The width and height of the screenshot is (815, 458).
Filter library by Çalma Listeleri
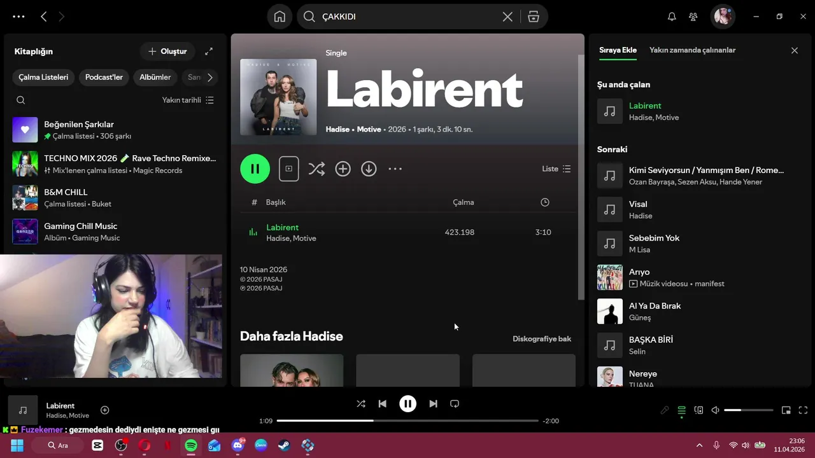[x=43, y=77]
